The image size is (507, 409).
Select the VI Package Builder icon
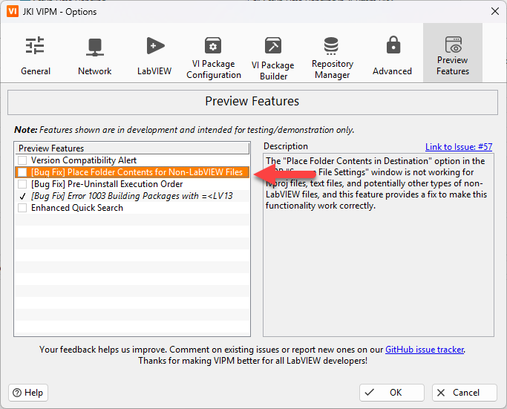[x=272, y=46]
